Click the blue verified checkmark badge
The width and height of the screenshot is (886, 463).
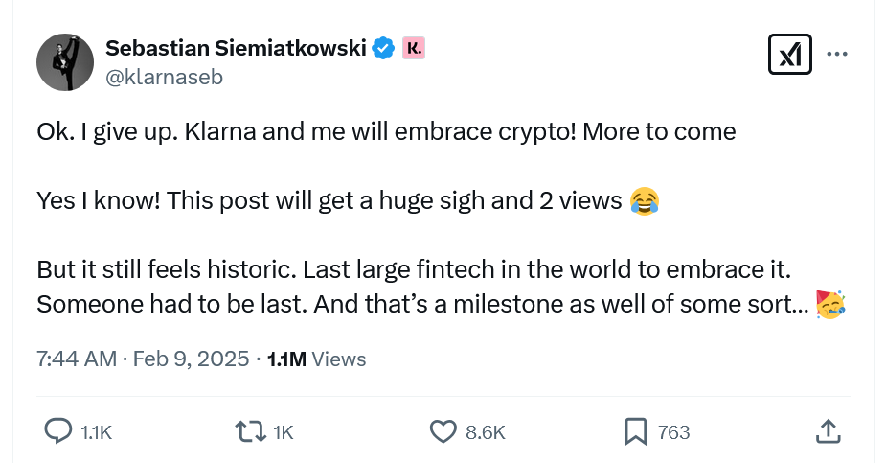tap(383, 48)
